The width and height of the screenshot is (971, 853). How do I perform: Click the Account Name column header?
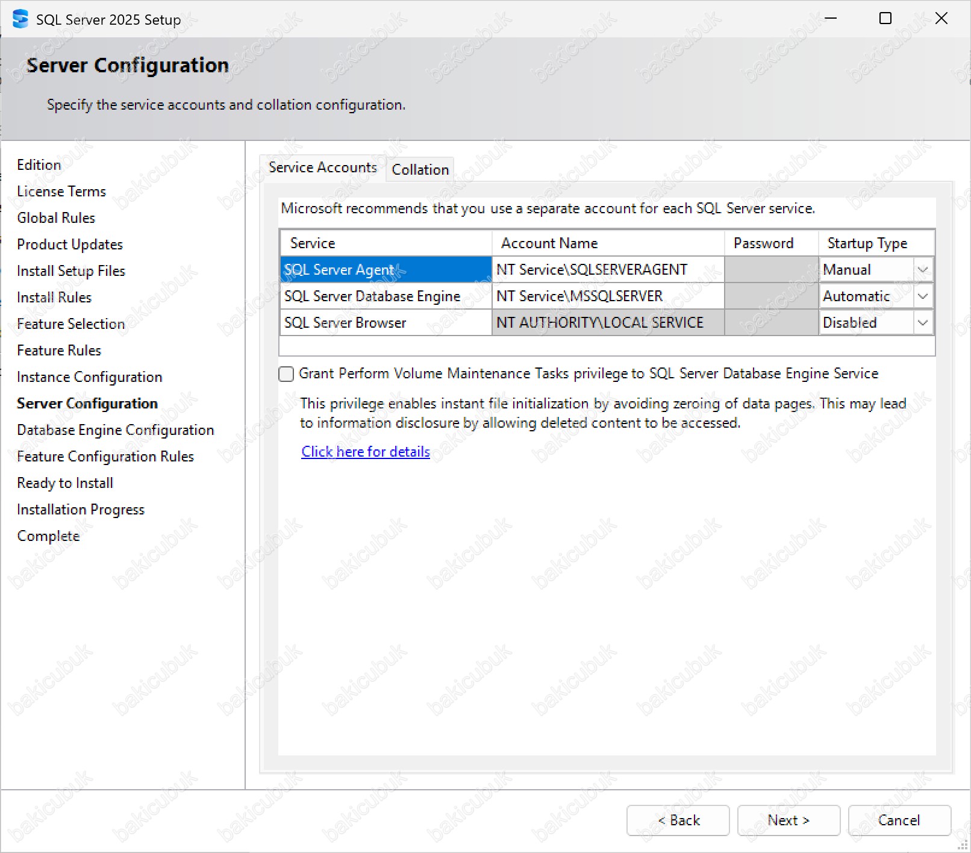pyautogui.click(x=607, y=243)
